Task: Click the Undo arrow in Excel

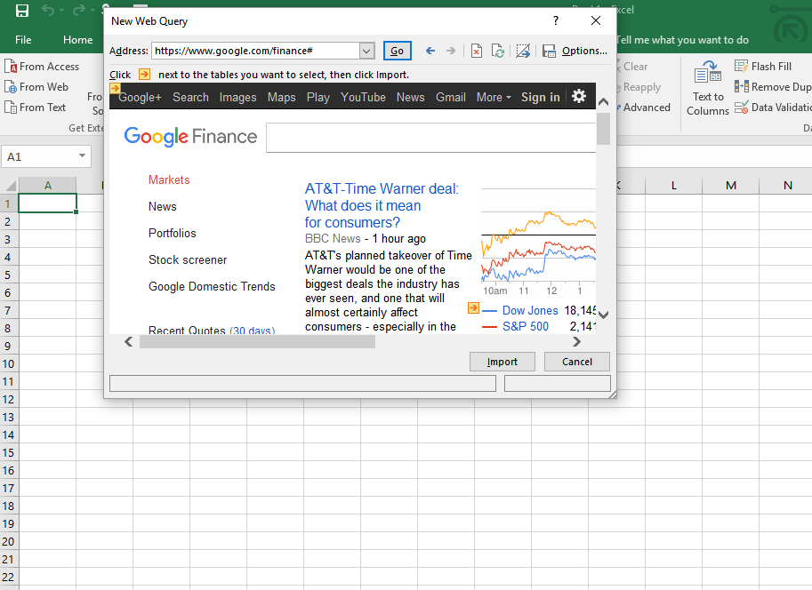Action: (x=48, y=11)
